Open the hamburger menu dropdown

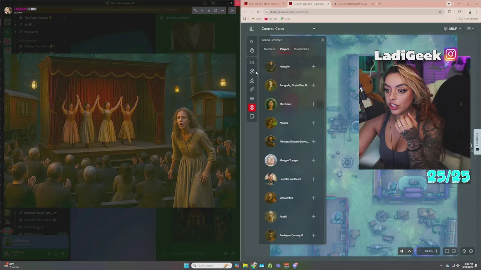470,28
